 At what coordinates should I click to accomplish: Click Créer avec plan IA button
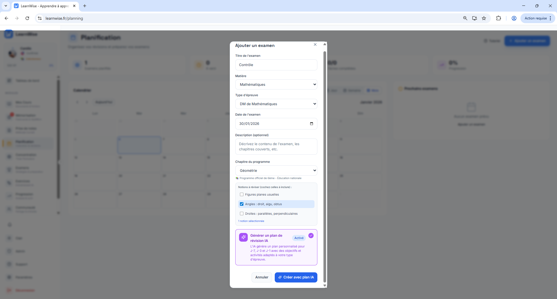[296, 277]
